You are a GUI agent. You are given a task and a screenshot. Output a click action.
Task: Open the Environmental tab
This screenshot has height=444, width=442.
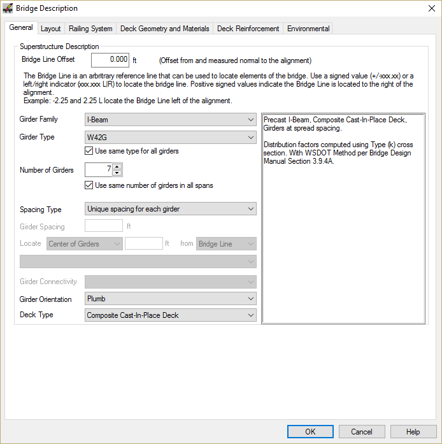[308, 29]
